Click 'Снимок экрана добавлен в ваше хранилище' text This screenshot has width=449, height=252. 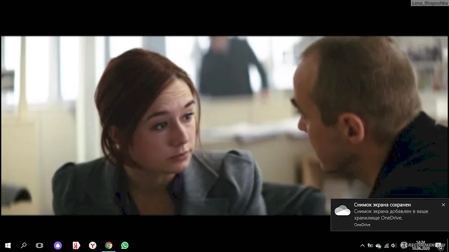391,214
